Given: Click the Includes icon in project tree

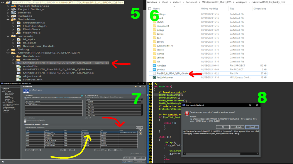Looking at the screenshot, I should (13, 16).
